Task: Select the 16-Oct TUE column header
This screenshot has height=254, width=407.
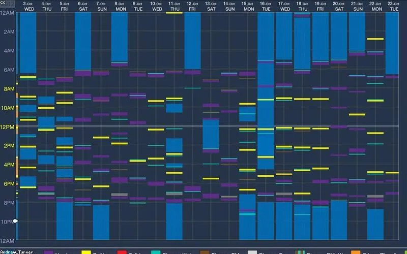Action: 266,6
